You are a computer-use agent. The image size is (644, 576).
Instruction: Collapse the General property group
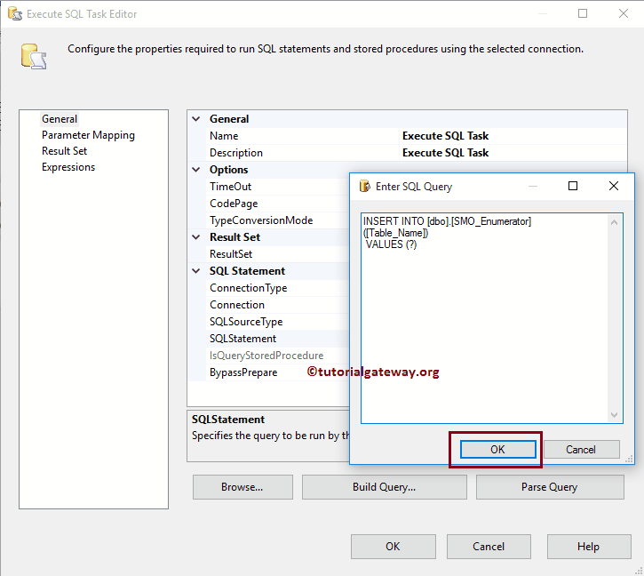pyautogui.click(x=196, y=119)
